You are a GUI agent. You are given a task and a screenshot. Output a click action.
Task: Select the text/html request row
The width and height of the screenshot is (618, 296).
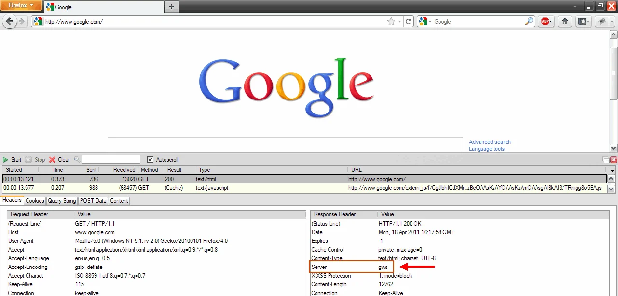click(304, 179)
